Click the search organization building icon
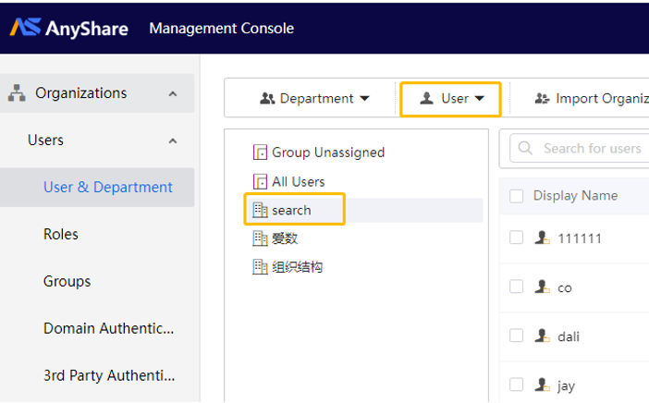Image resolution: width=649 pixels, height=403 pixels. tap(260, 210)
